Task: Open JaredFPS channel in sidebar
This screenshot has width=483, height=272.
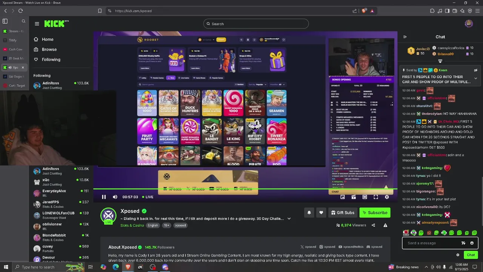Action: [x=61, y=204]
